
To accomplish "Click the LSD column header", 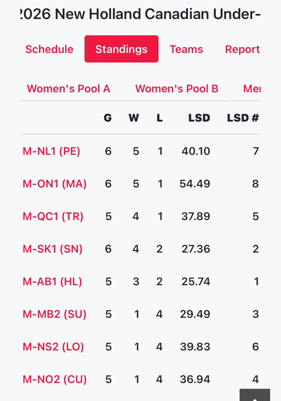I will (x=199, y=118).
